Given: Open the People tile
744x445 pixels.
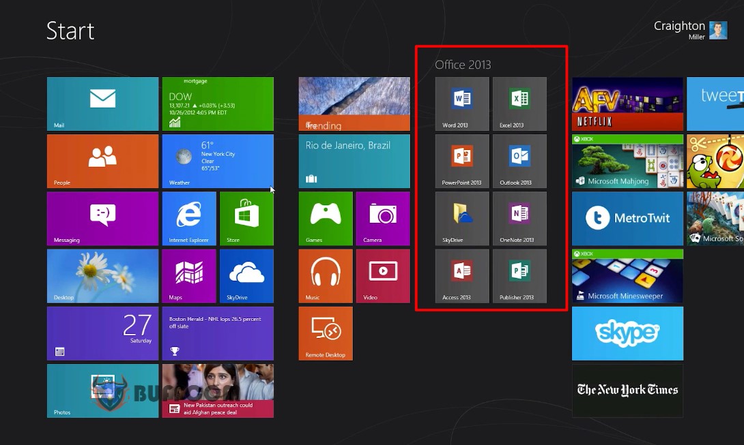Looking at the screenshot, I should tap(102, 161).
